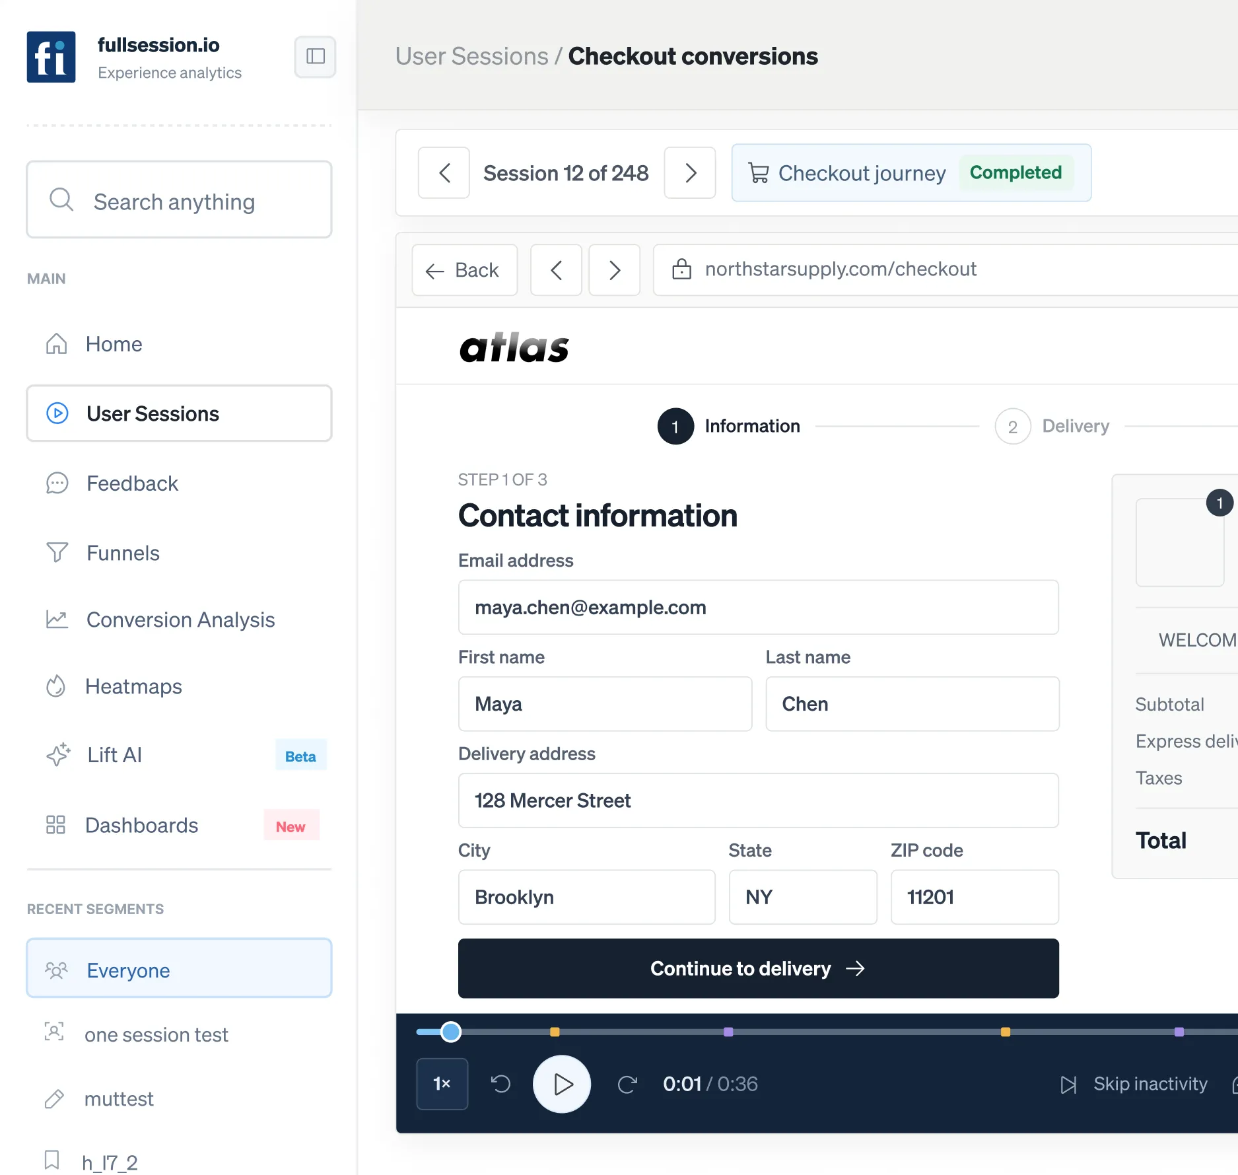Click the Checkout journey completed badge
Viewport: 1238px width, 1175px height.
coord(911,173)
